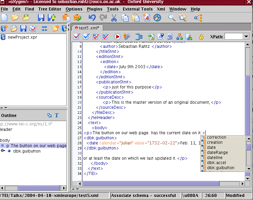
Task: Click the first red-check validate icon
Action: (77, 37)
